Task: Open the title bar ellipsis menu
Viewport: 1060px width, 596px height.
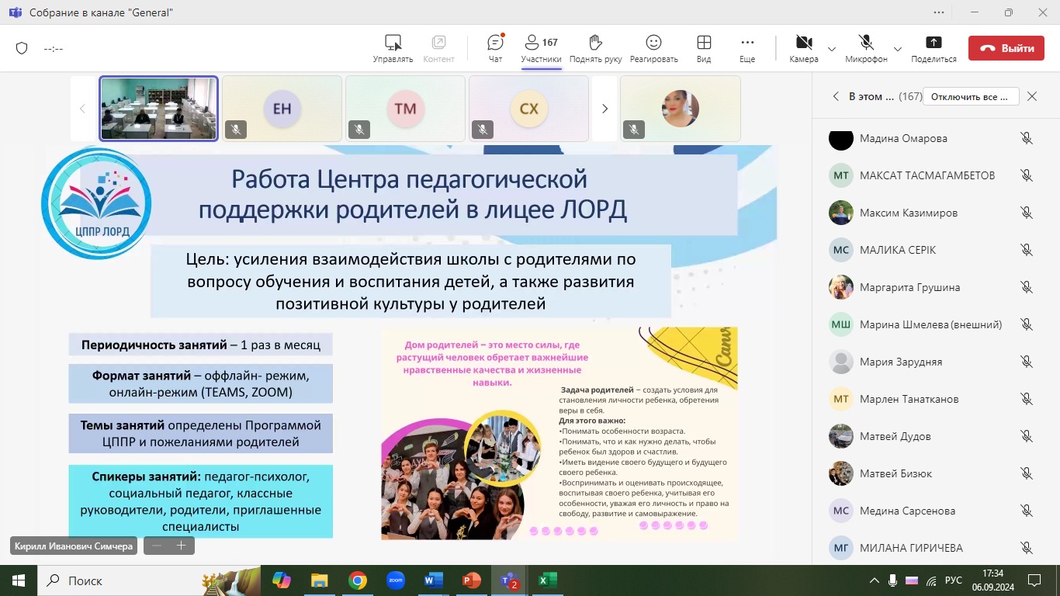Action: pos(938,12)
